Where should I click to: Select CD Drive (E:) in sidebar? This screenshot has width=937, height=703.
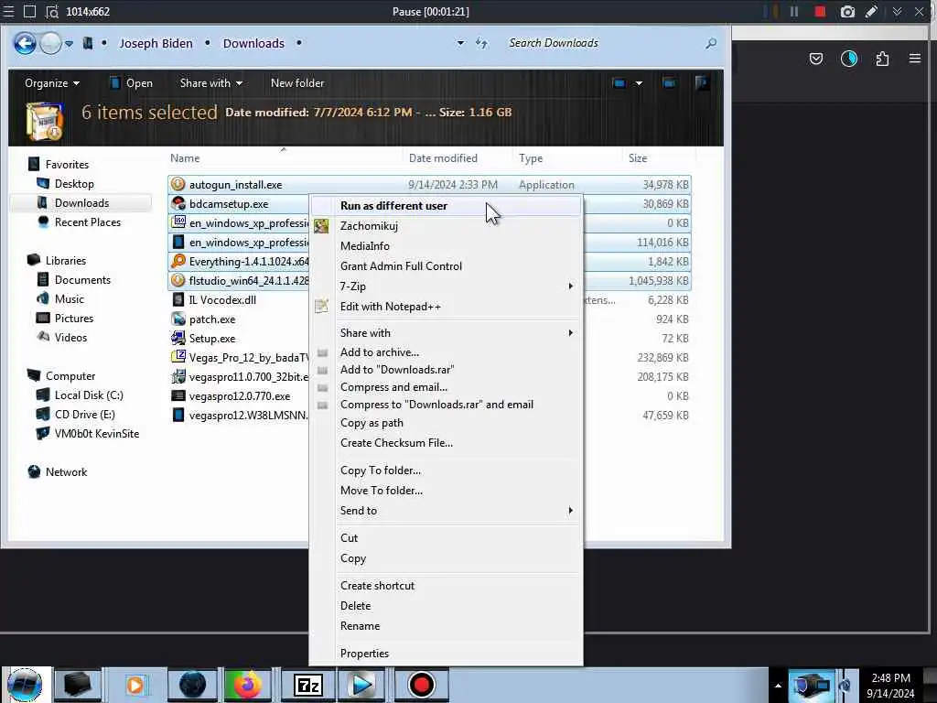coord(84,415)
